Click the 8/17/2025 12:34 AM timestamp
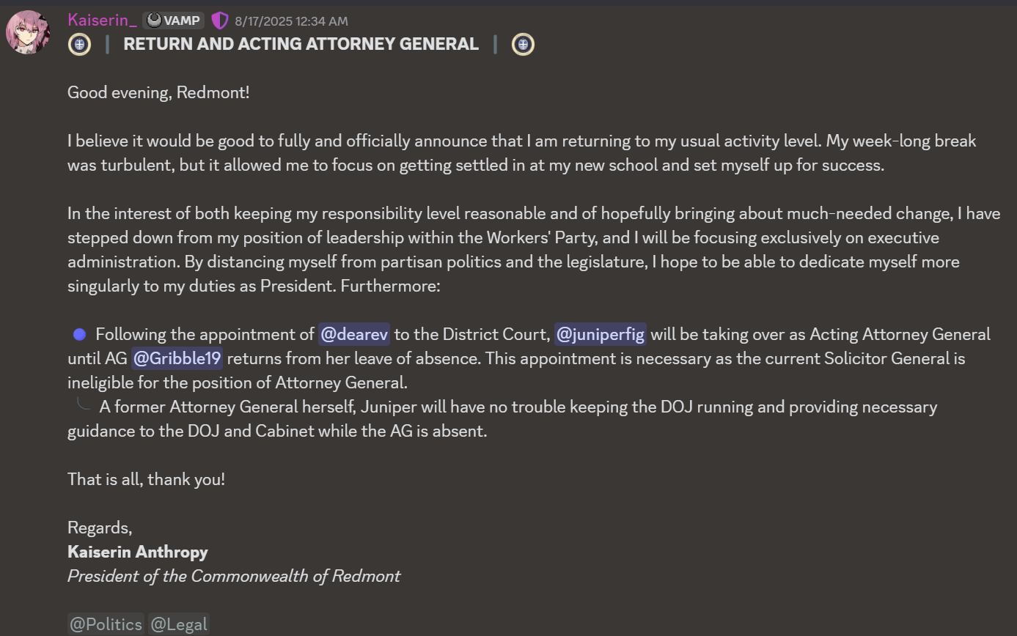1017x636 pixels. tap(291, 21)
